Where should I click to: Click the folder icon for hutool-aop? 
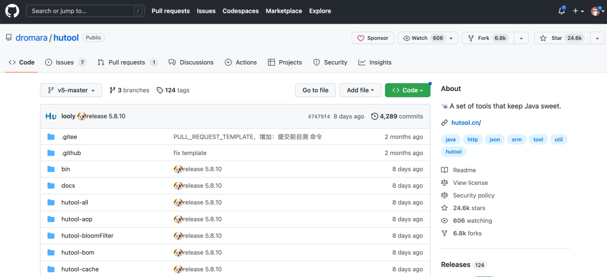51,219
